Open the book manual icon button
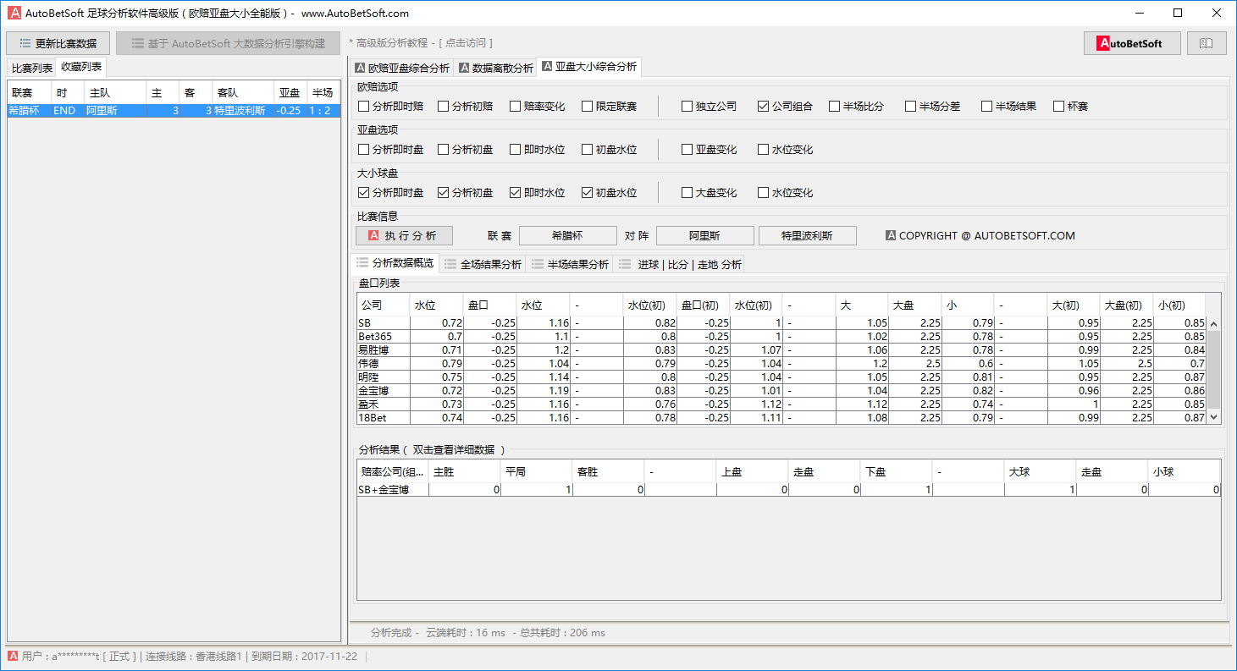Image resolution: width=1237 pixels, height=671 pixels. tap(1207, 43)
